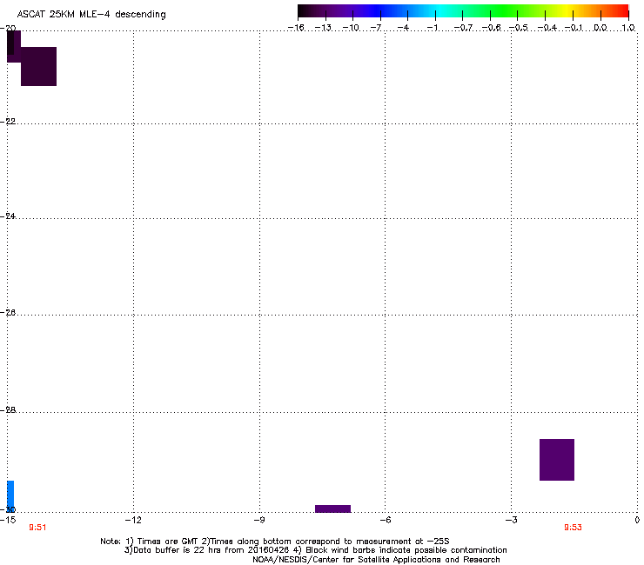644x565 pixels.
Task: Click the -7 colorbar label
Action: pos(376,28)
